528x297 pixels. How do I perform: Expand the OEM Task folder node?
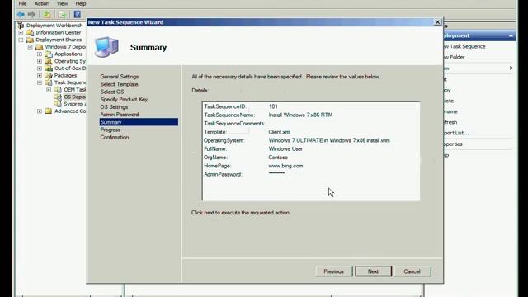49,90
